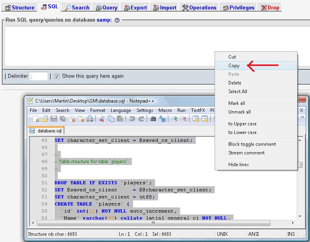Choose Unmark all in the context menu
The image size is (310, 242).
(256, 112)
